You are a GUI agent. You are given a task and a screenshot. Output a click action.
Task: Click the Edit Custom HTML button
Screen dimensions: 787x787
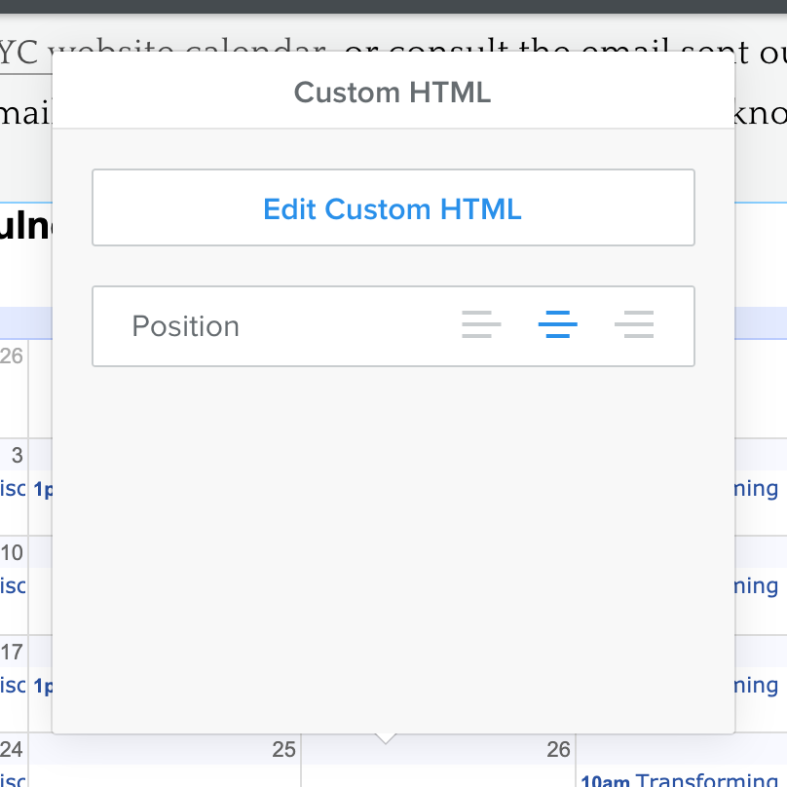click(393, 208)
